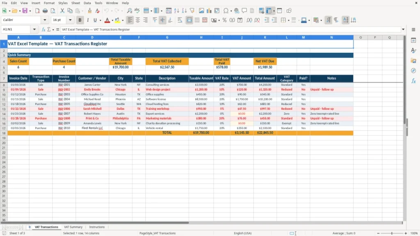
Task: Insert a hyperlink
Action: 237,11
